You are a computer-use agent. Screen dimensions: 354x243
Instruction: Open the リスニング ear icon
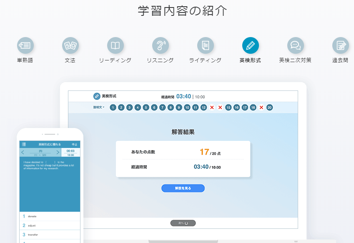161,45
